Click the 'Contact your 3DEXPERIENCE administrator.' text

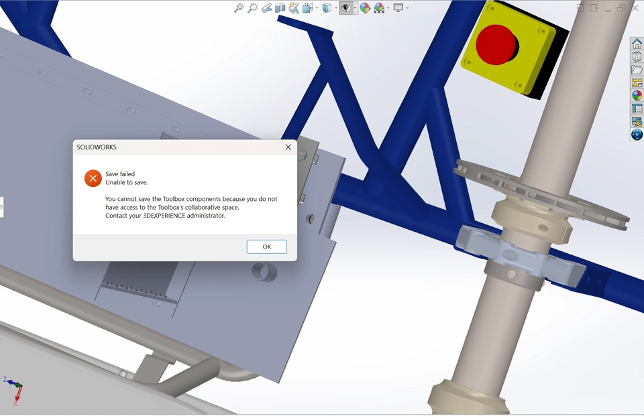[x=166, y=216]
